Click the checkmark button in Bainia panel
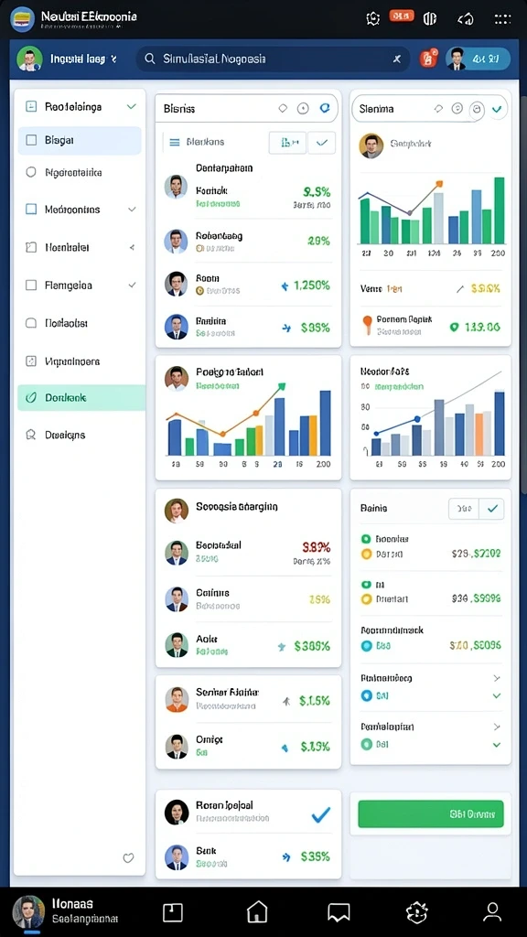The image size is (527, 937). click(491, 509)
